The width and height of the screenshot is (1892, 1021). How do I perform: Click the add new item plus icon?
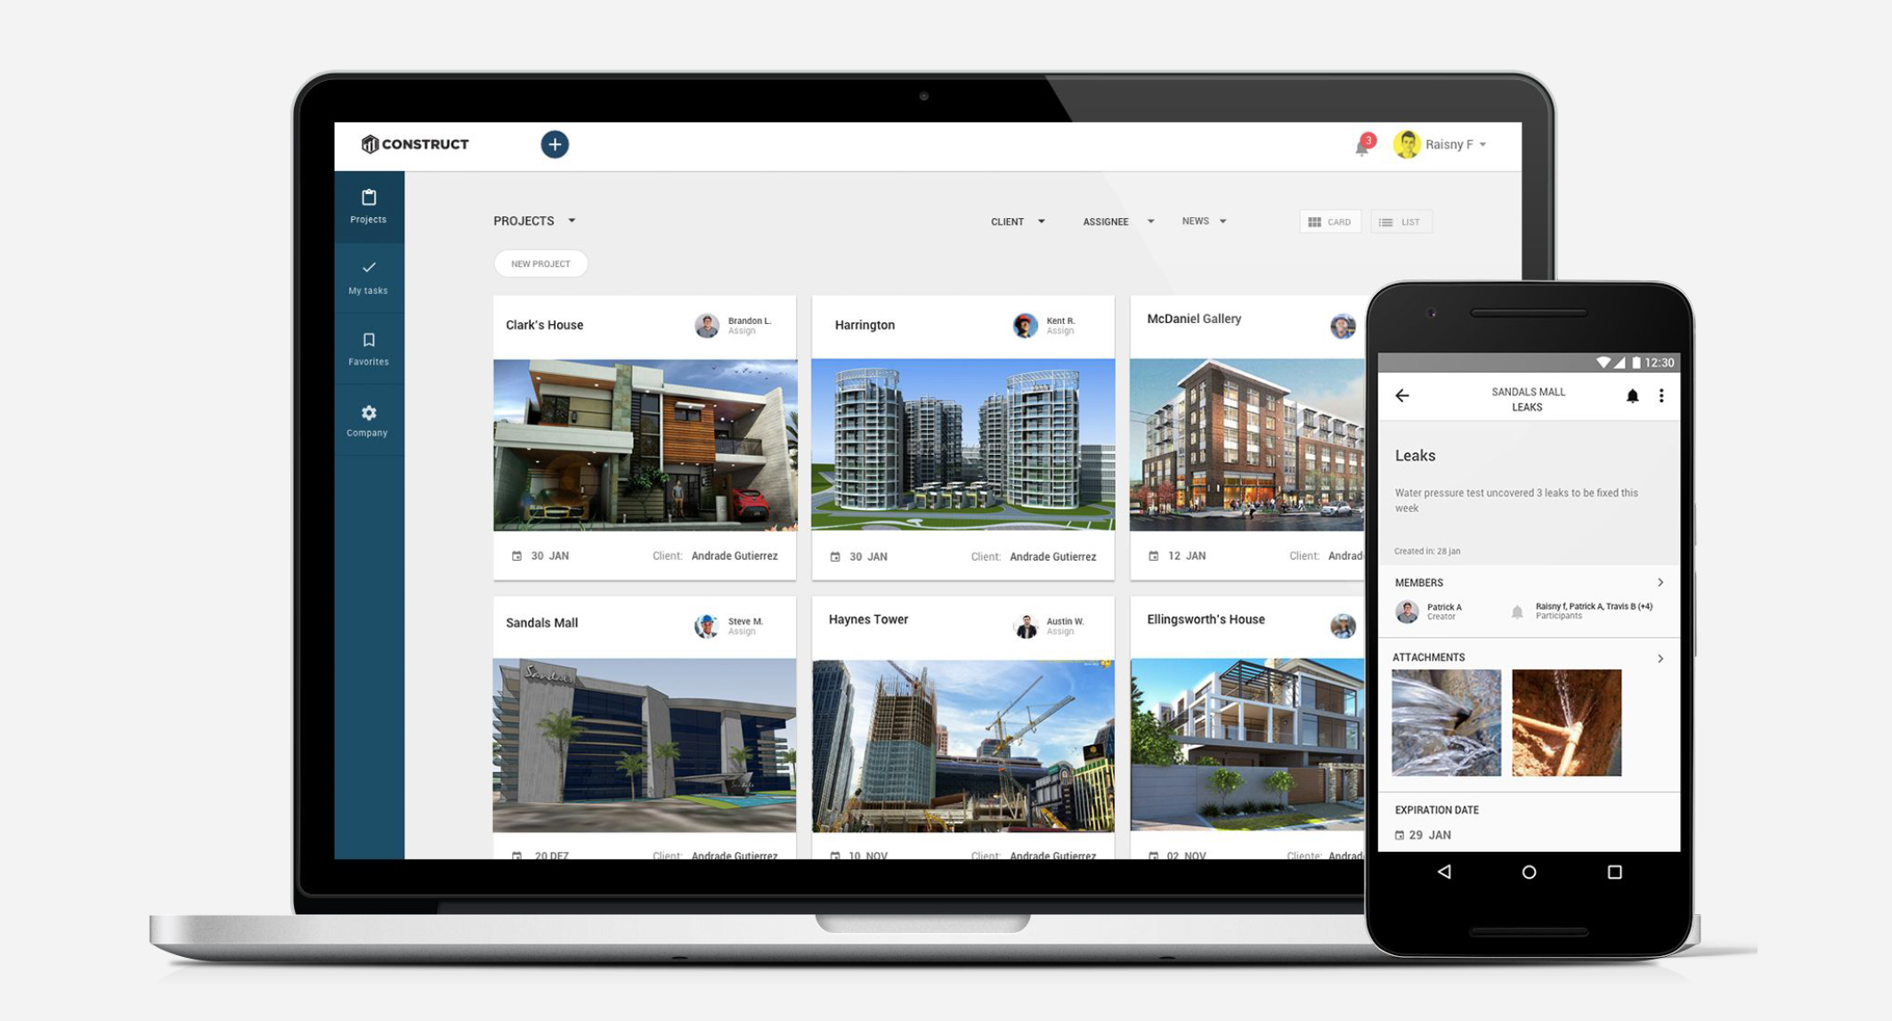tap(555, 143)
